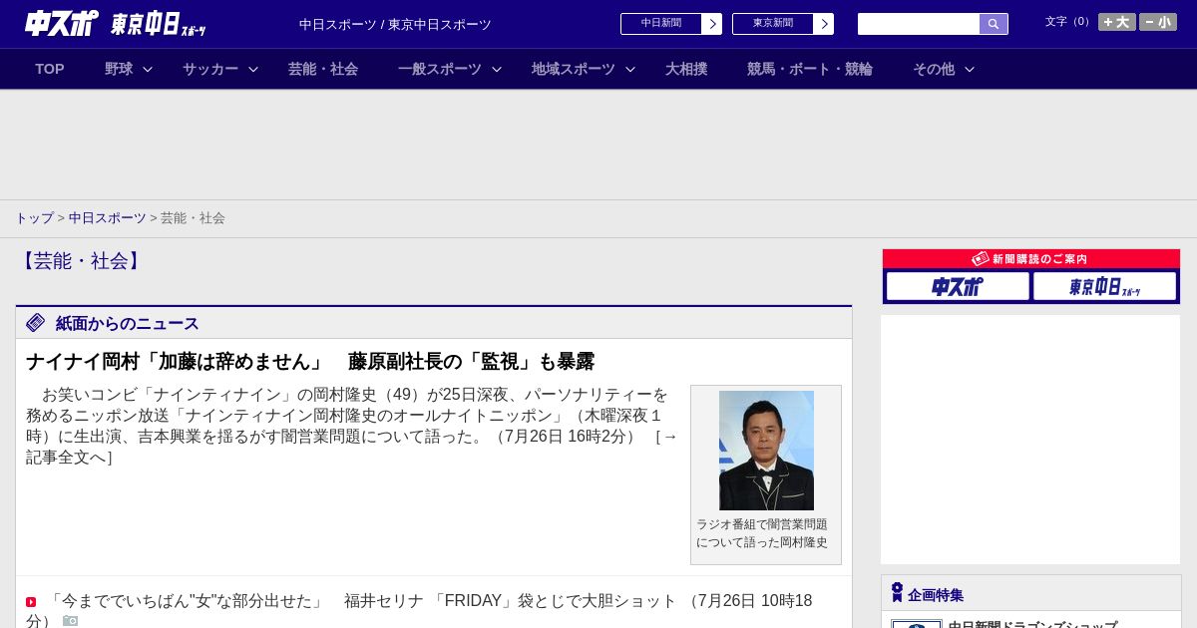Increase text size with 大 button
1197x628 pixels.
[1117, 22]
